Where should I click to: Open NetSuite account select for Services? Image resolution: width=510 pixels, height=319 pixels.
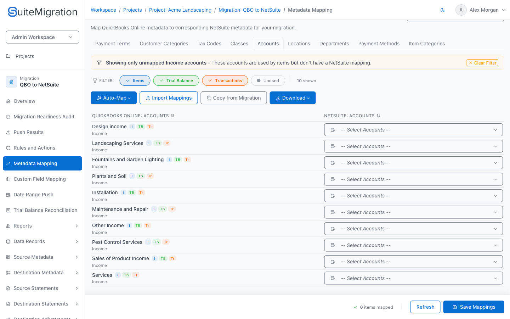(x=413, y=278)
